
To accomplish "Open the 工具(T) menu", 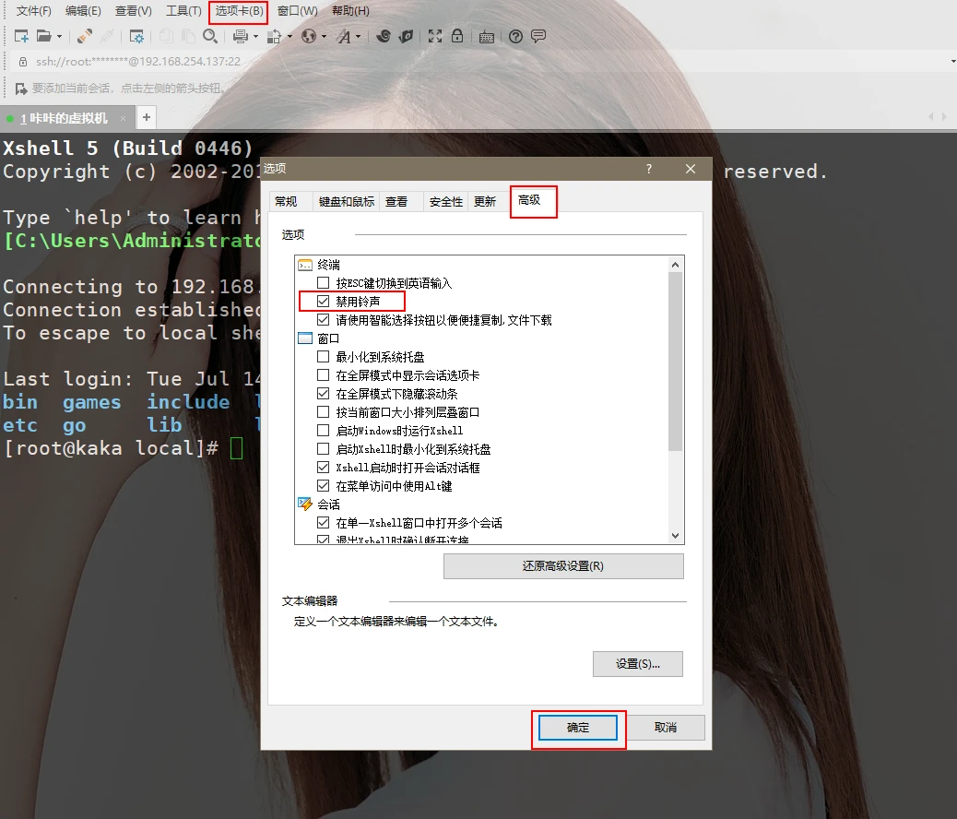I will tap(182, 12).
